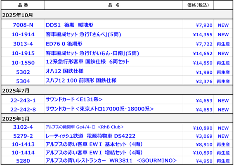
Task: Click price ¥14,850
Action: click(203, 63)
